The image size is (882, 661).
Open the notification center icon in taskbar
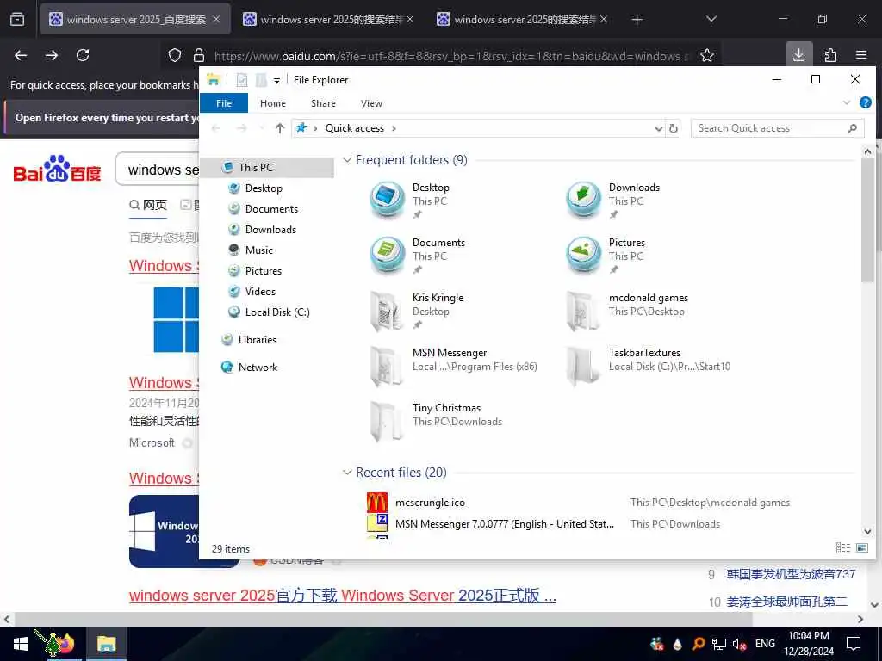[x=854, y=644]
